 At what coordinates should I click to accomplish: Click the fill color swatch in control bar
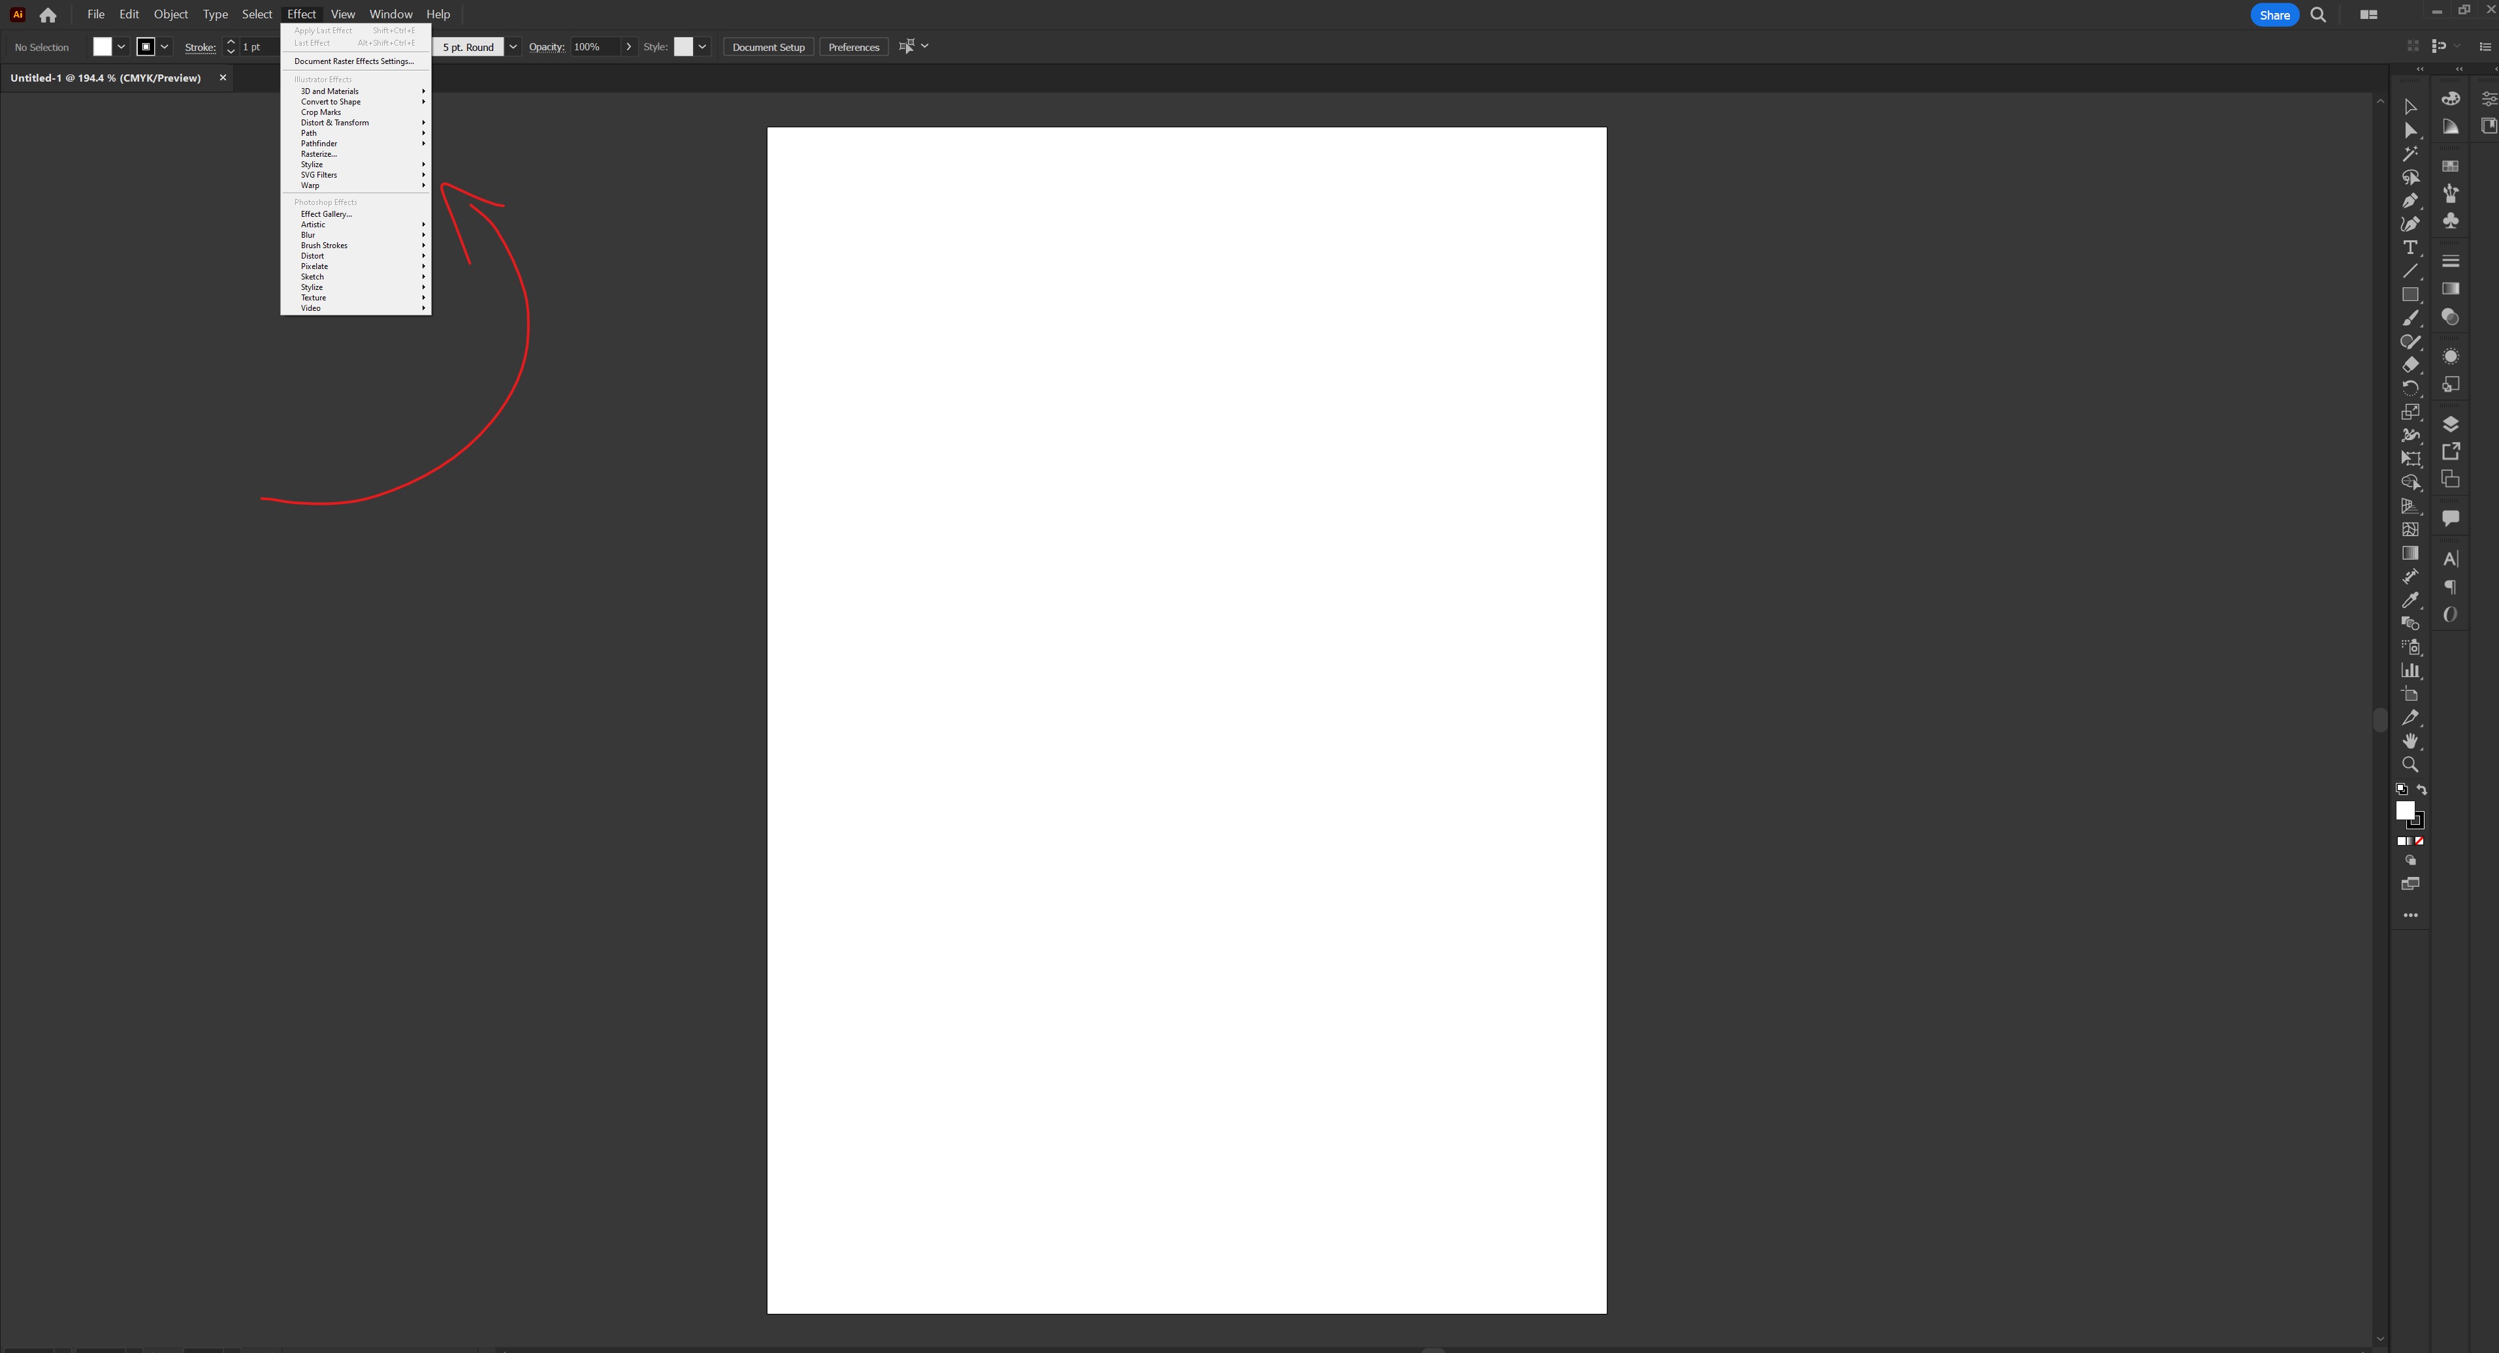coord(102,46)
